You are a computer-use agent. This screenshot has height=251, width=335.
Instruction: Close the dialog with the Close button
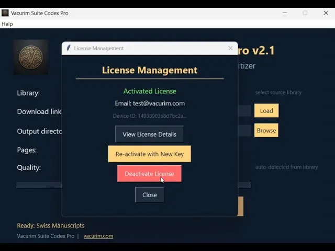point(150,195)
